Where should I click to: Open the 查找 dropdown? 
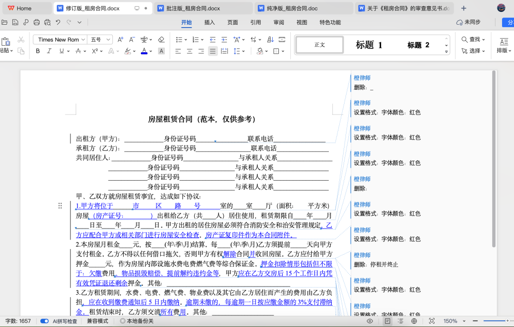tap(484, 39)
